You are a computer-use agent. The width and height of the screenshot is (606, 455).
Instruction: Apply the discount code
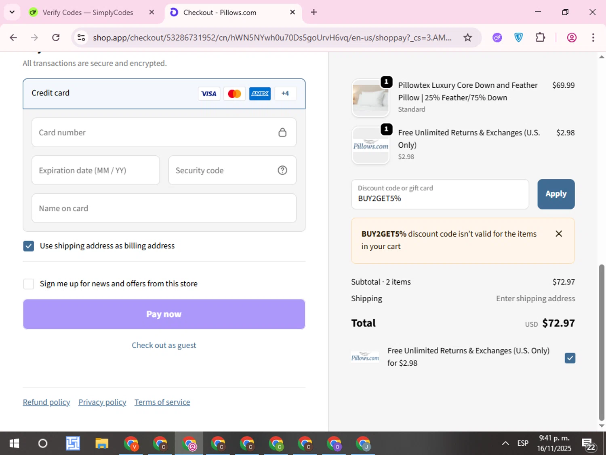(x=556, y=194)
